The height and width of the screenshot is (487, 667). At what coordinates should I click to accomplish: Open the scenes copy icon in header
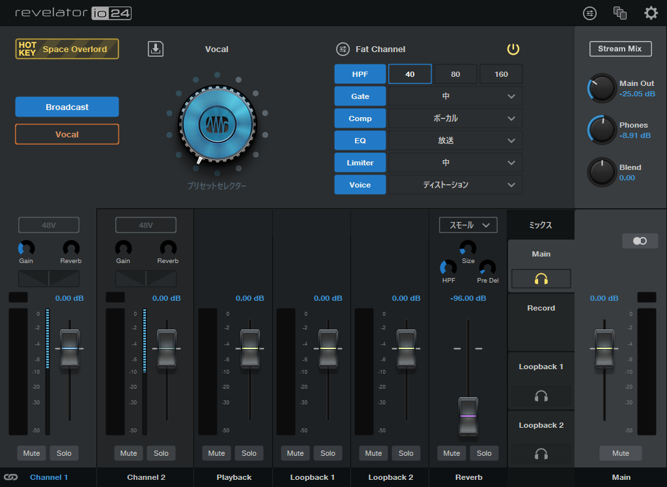[x=620, y=13]
